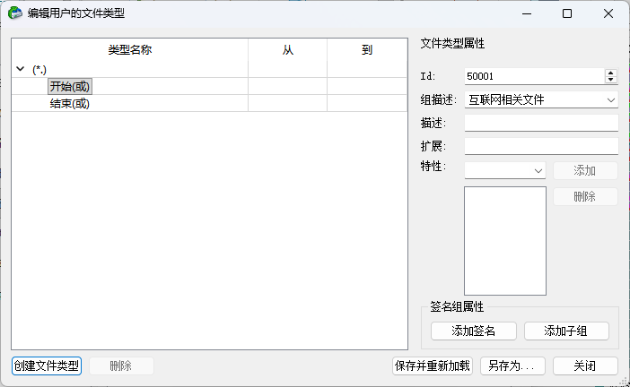Click the 从 column header
The image size is (630, 387).
pyautogui.click(x=288, y=50)
